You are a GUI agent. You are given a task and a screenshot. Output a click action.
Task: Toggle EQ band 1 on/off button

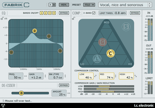[41, 13]
